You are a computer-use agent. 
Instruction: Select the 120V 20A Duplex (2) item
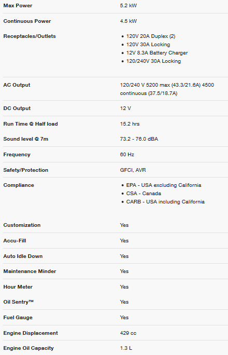(151, 36)
